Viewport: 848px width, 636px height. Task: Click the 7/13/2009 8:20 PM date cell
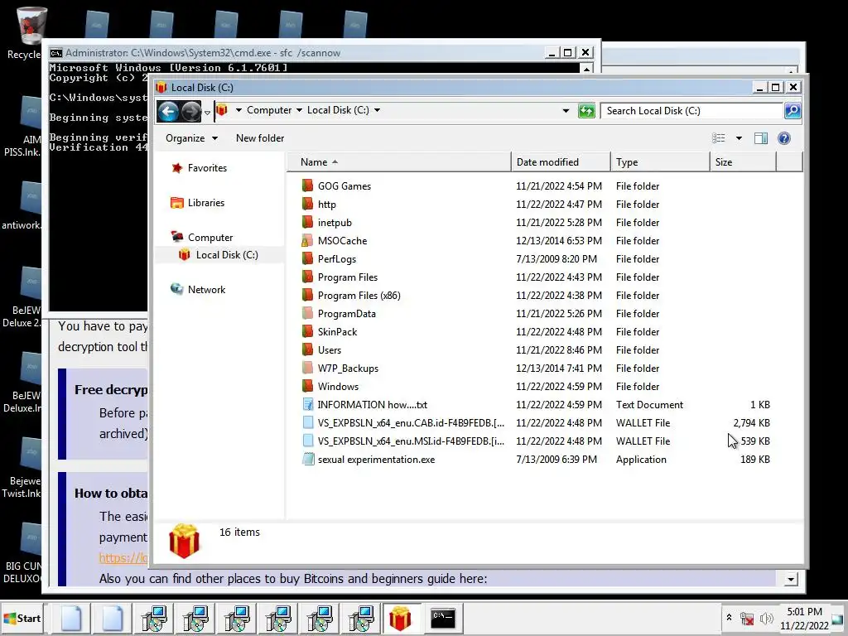(556, 259)
